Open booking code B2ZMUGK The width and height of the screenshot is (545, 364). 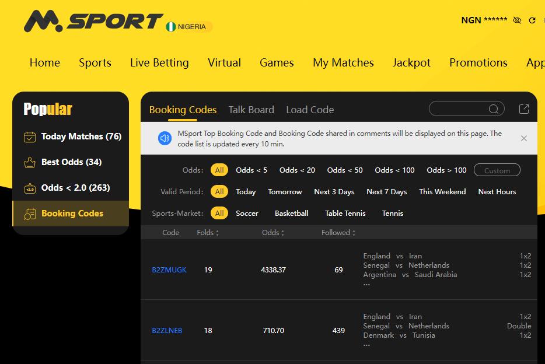[169, 270]
